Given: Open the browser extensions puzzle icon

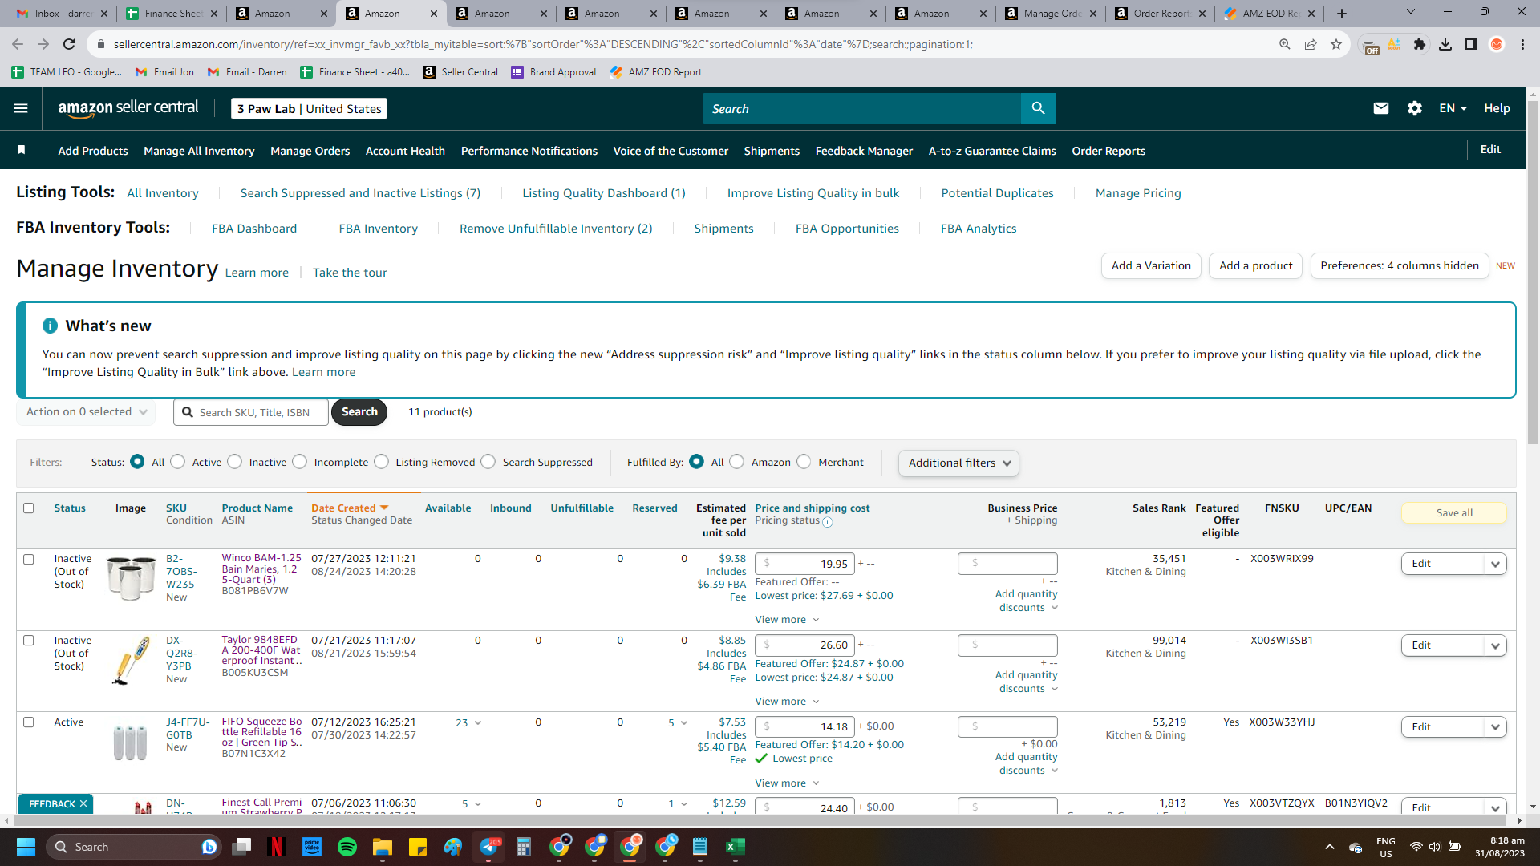Looking at the screenshot, I should click(1419, 44).
